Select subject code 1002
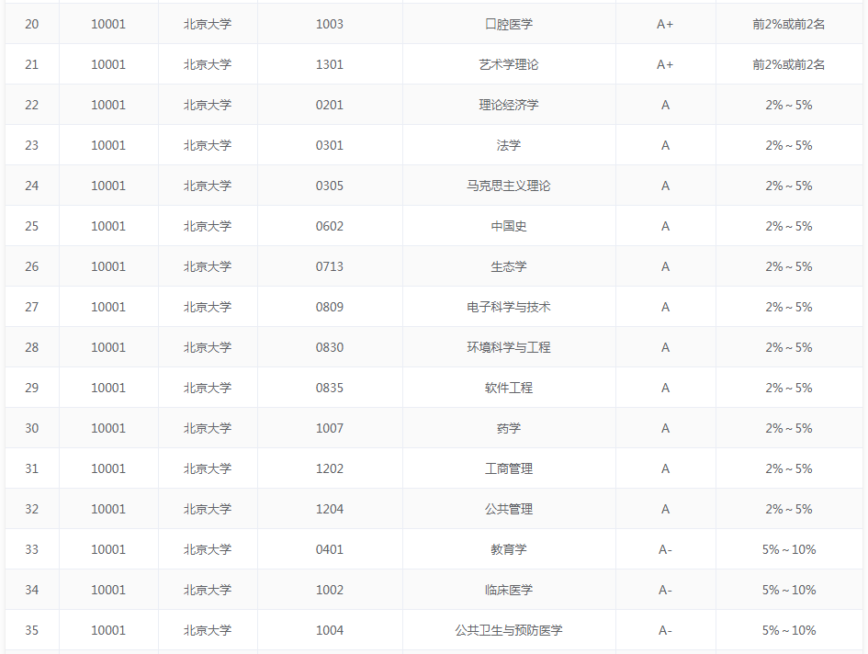 (x=330, y=591)
